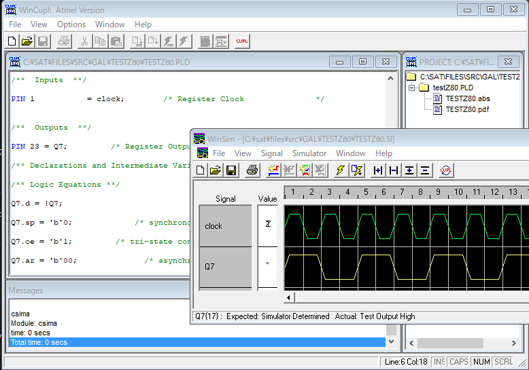
Task: Click the horizontal zoom in icon in WinSim
Action: (378, 170)
